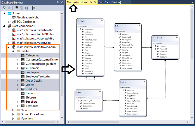Select EmployeeTerritories table
195x126 pixels.
click(38, 76)
